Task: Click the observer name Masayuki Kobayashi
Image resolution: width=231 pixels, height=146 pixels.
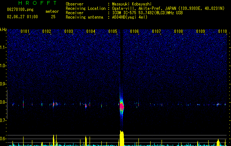Action: click(132, 4)
